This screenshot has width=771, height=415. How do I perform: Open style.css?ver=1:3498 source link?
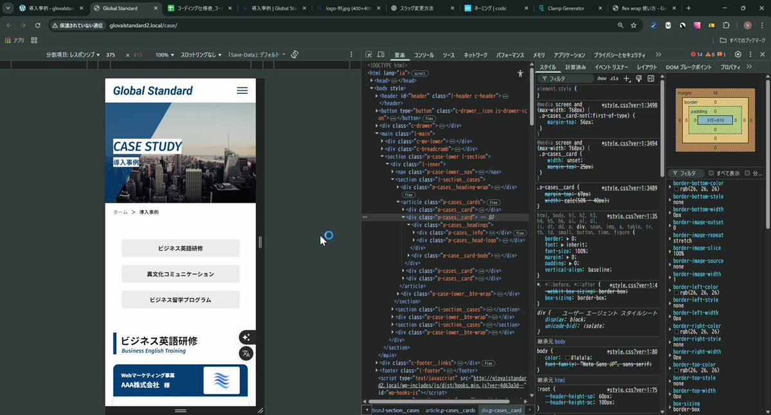[630, 106]
